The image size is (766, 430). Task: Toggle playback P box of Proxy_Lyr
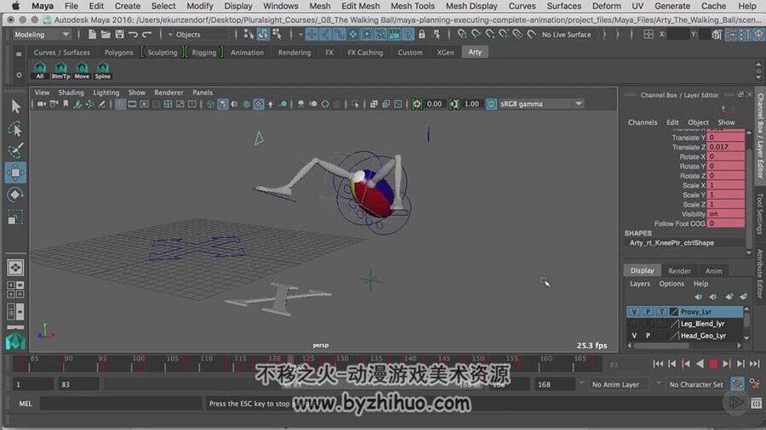click(648, 312)
